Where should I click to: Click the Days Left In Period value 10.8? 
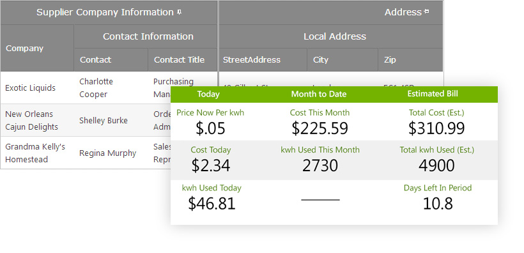click(438, 203)
